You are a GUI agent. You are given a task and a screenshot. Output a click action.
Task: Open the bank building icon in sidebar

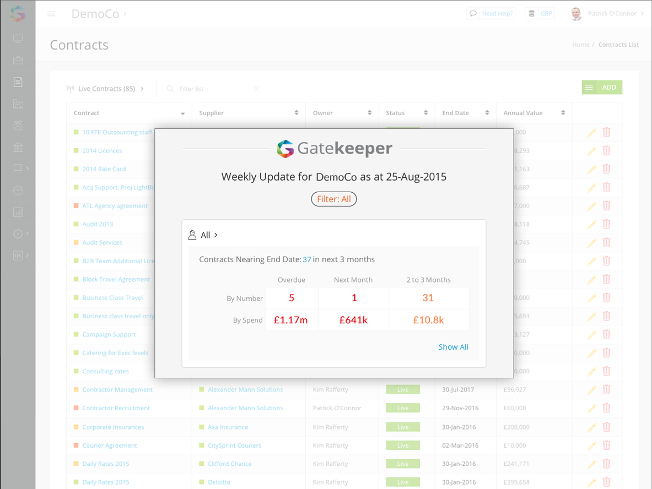18,147
